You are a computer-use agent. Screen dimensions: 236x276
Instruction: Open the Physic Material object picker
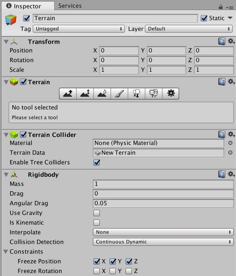(x=230, y=143)
